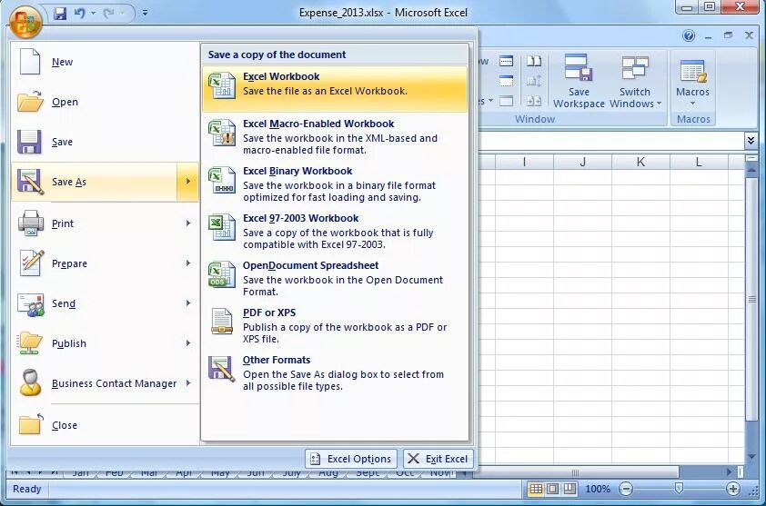Viewport: 766px width, 506px height.
Task: Expand the Prepare submenu arrow
Action: coord(188,263)
